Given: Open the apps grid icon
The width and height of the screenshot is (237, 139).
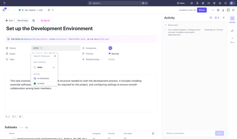Looking at the screenshot, I should click(x=225, y=3).
